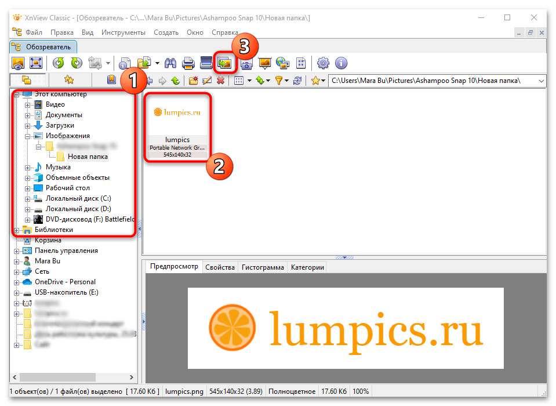Rotate the image counter-clockwise

[59, 63]
